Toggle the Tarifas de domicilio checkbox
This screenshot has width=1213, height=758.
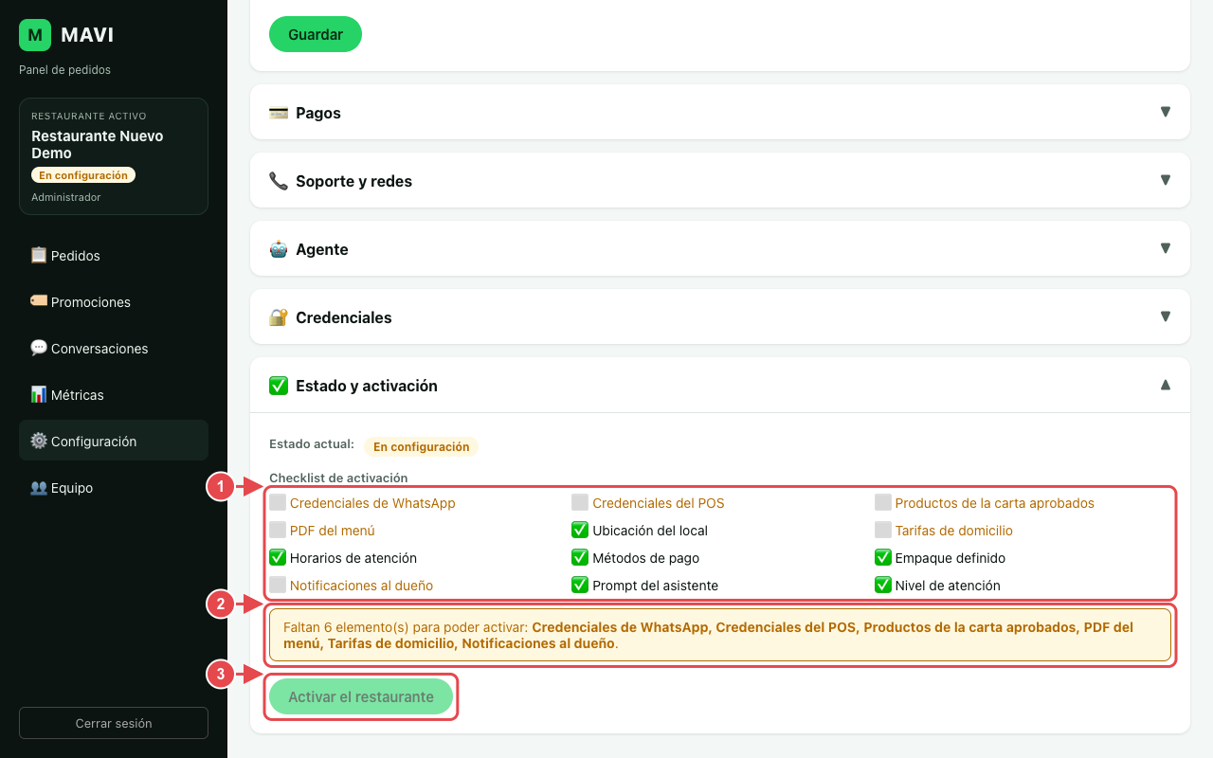[x=883, y=530]
